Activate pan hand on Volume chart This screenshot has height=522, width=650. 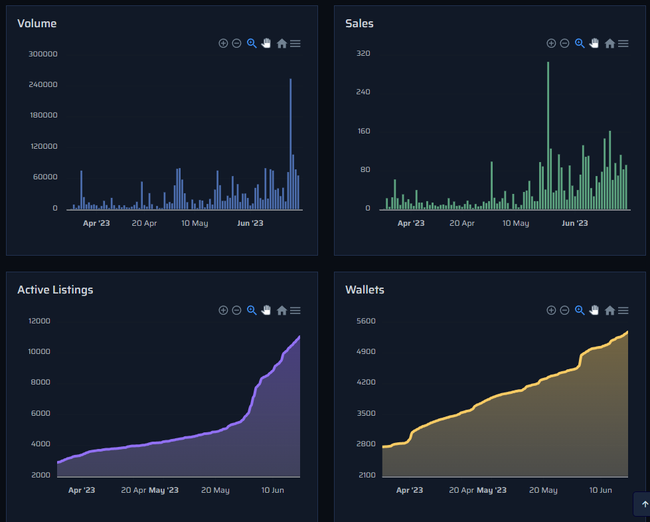266,43
